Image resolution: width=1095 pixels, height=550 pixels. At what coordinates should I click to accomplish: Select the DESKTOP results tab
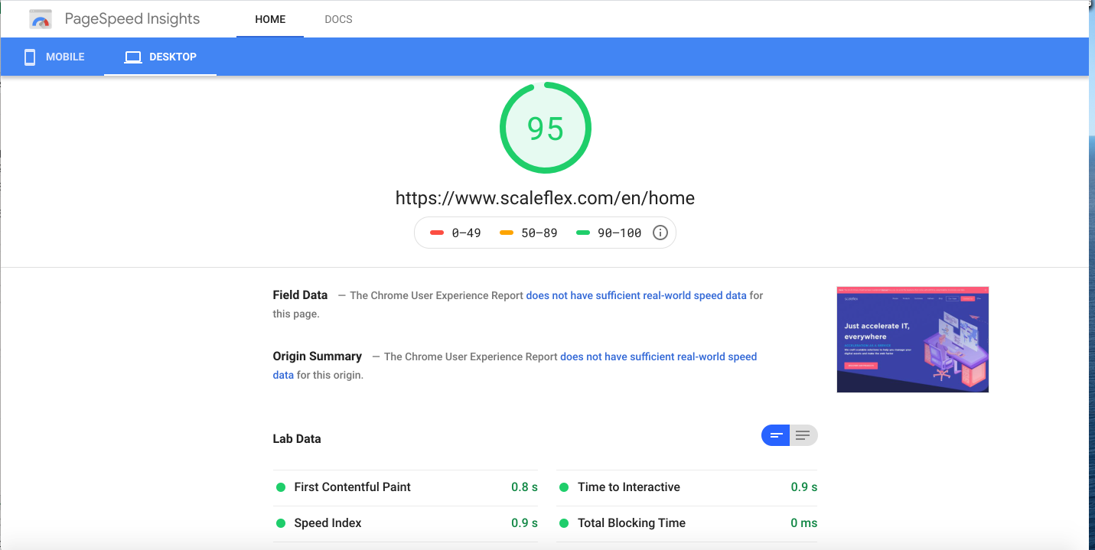tap(161, 57)
